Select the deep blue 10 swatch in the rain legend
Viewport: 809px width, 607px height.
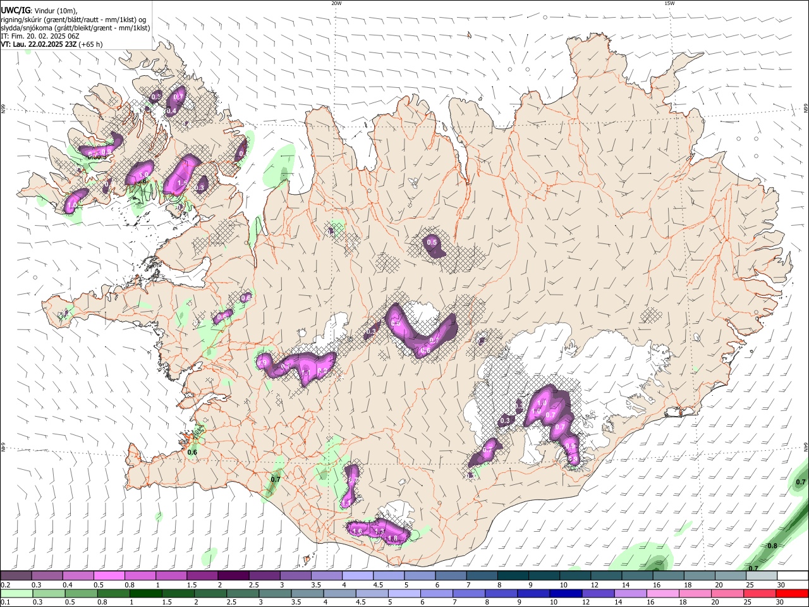[x=565, y=593]
